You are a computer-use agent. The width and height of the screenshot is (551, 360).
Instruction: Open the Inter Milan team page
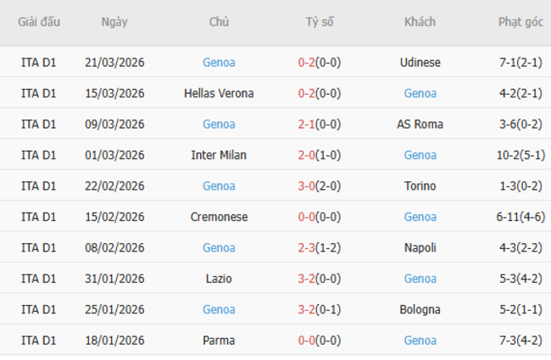(219, 155)
